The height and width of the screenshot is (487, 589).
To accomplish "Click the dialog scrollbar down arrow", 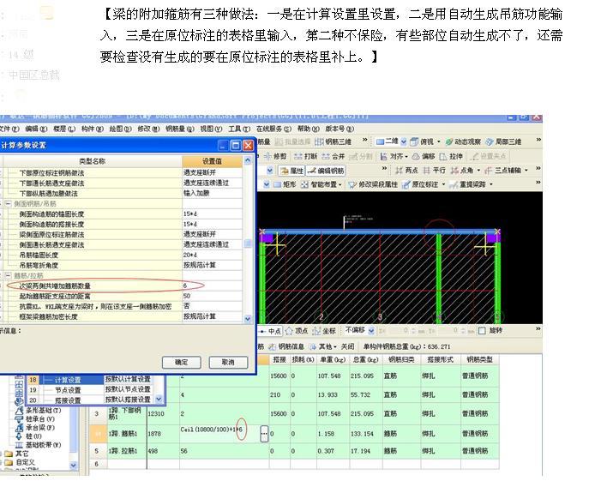I will tap(248, 319).
